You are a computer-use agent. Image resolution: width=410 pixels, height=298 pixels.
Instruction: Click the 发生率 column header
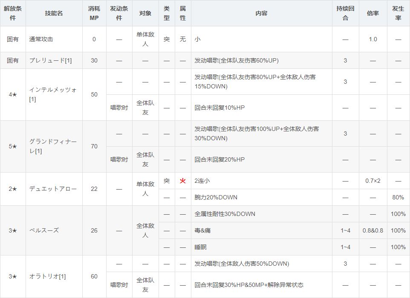tap(398, 13)
